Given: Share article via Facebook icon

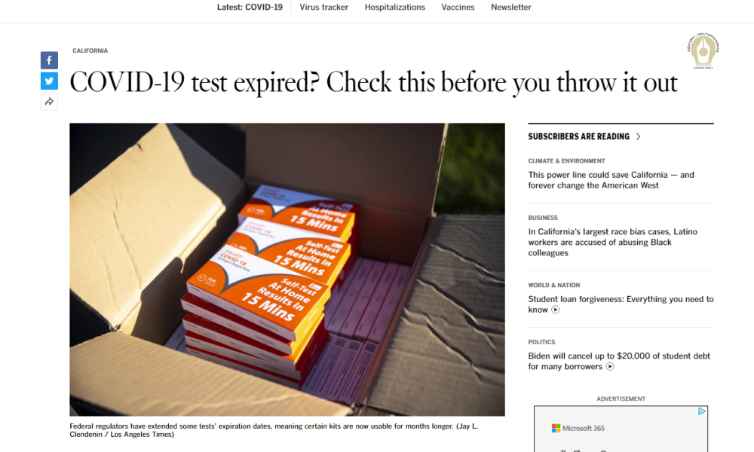Looking at the screenshot, I should [49, 60].
